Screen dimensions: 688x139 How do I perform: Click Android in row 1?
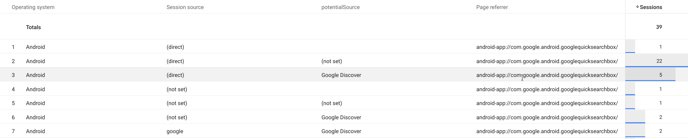coord(35,47)
